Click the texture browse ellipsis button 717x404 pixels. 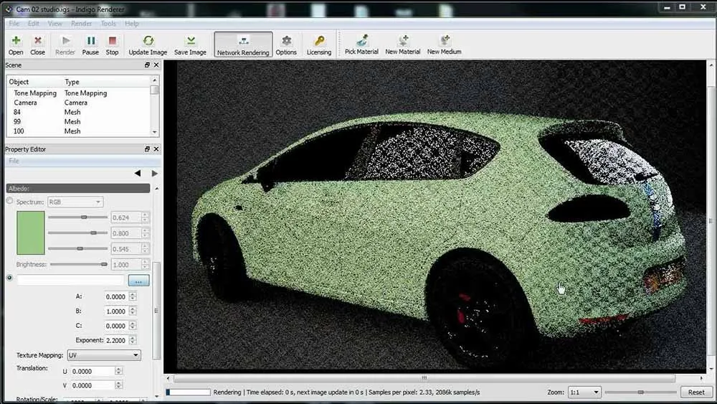click(138, 281)
